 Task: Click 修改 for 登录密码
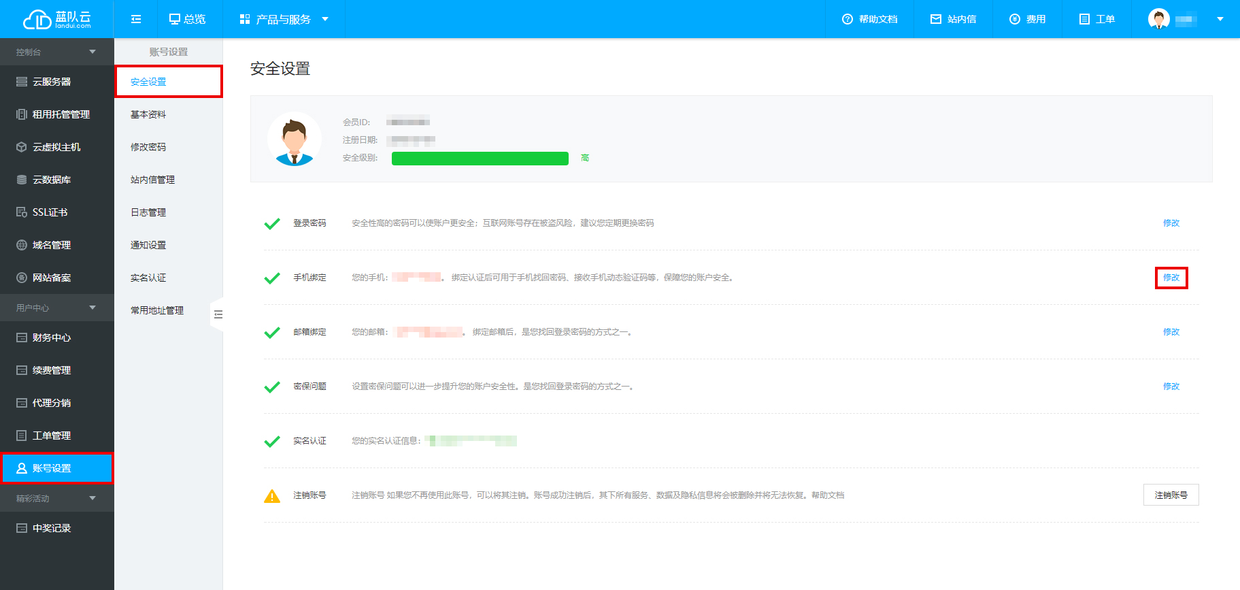tap(1171, 223)
